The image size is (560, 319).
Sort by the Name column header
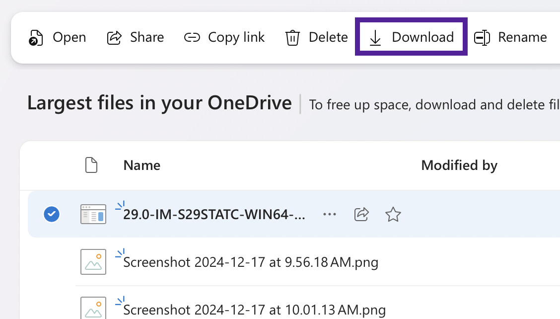(142, 165)
